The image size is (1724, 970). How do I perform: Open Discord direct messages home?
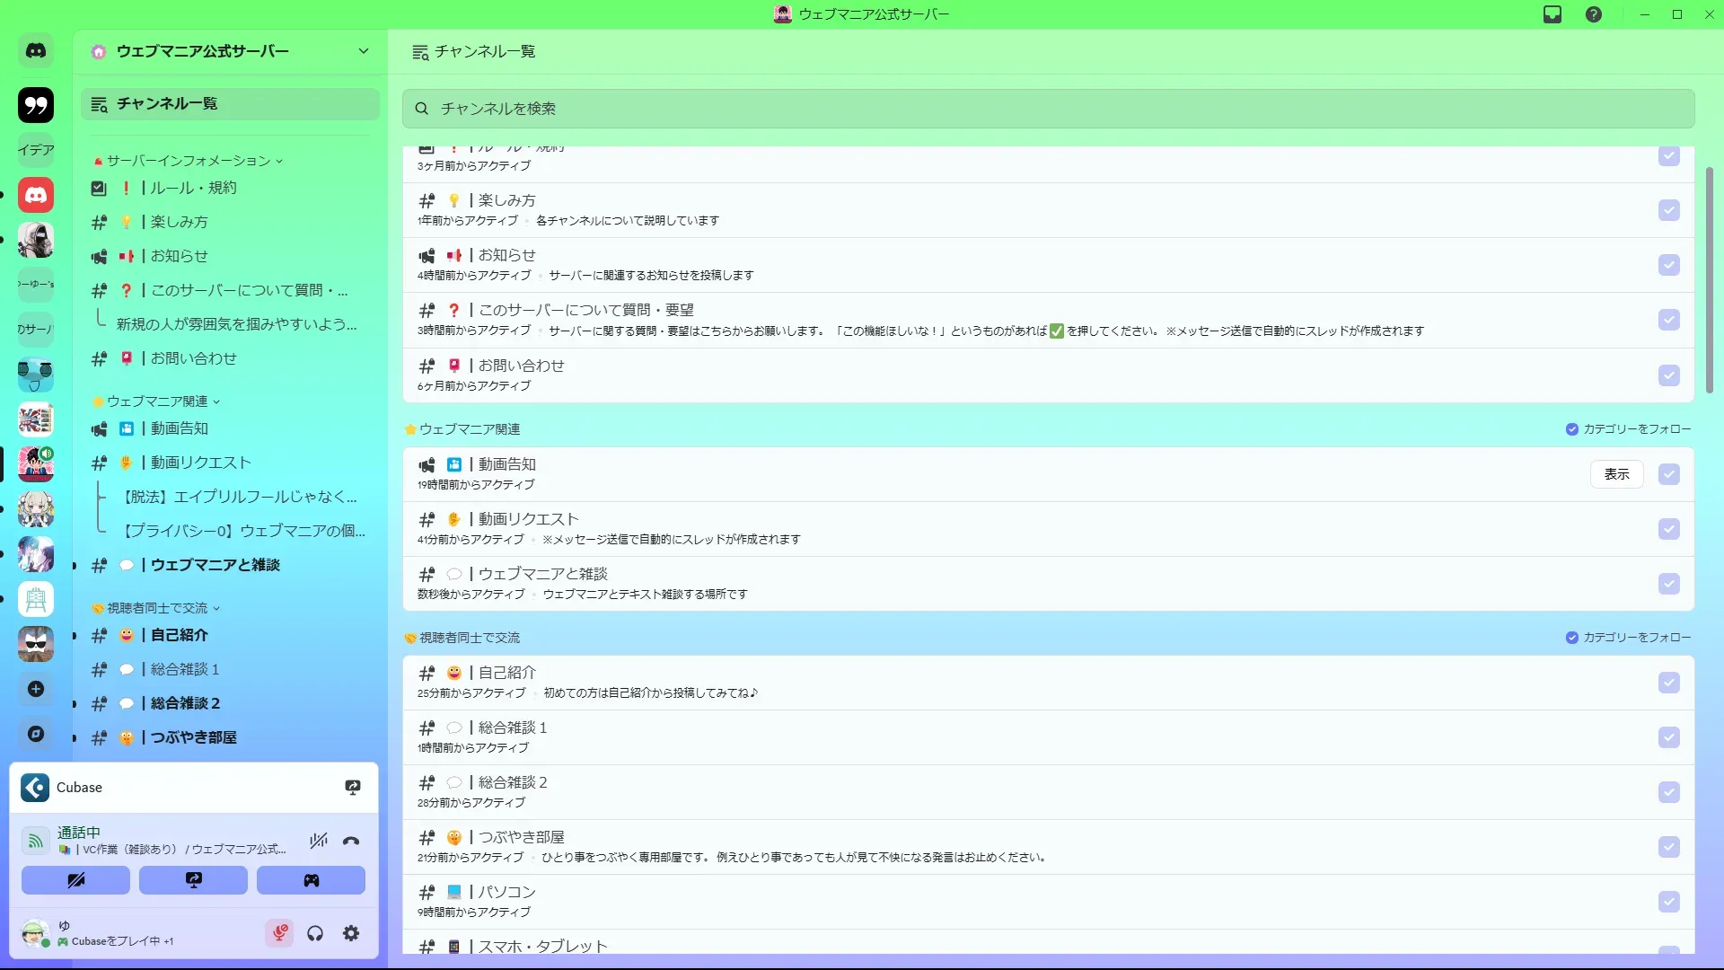click(36, 51)
